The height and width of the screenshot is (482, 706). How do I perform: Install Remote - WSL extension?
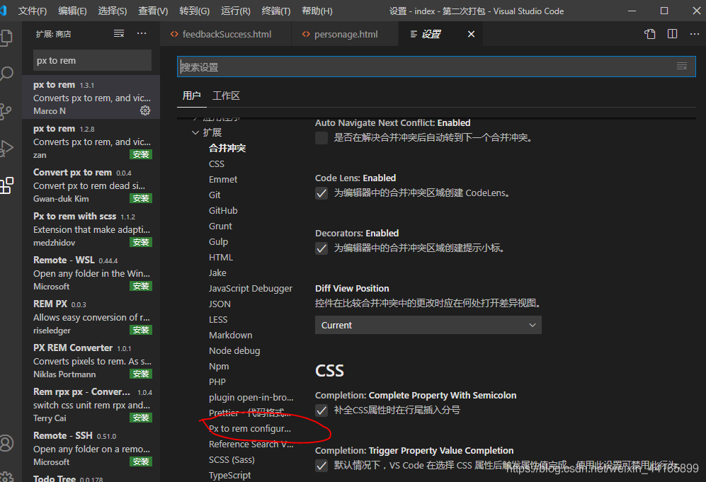[141, 286]
